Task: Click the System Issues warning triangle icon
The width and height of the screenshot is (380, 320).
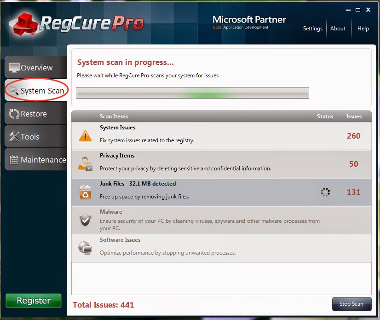Action: coord(85,136)
